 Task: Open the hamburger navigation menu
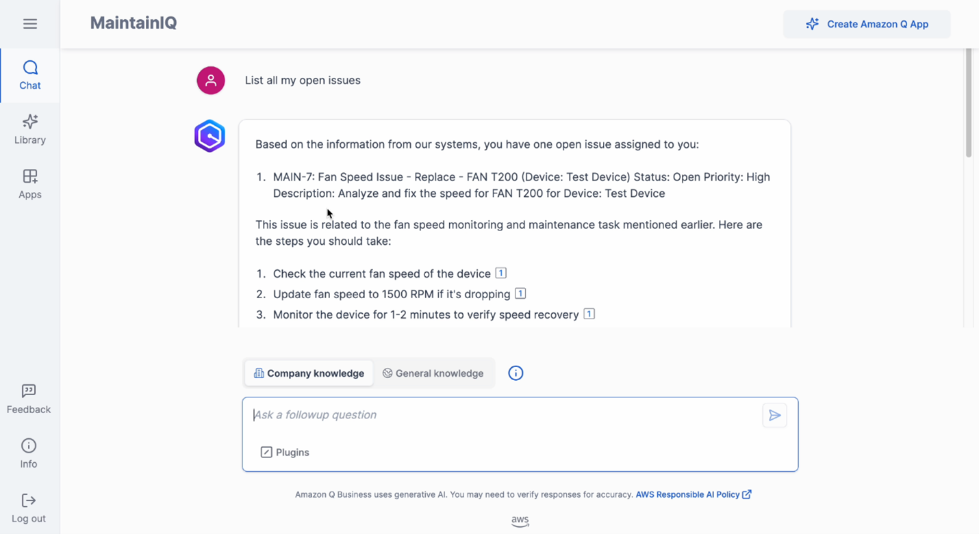tap(30, 24)
